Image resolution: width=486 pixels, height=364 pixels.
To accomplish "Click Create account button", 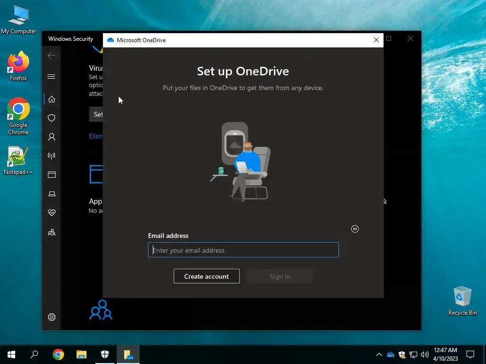I will [x=206, y=276].
